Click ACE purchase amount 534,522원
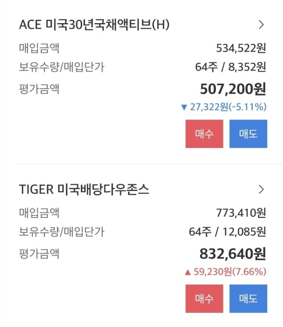This screenshot has height=327, width=283. pos(241,48)
